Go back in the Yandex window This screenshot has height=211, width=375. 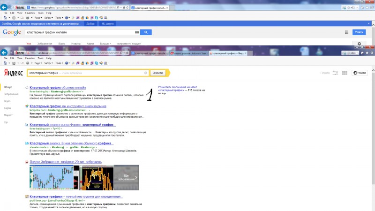4,53
